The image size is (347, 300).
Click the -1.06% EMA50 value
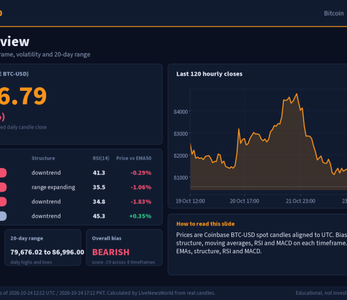click(x=141, y=187)
